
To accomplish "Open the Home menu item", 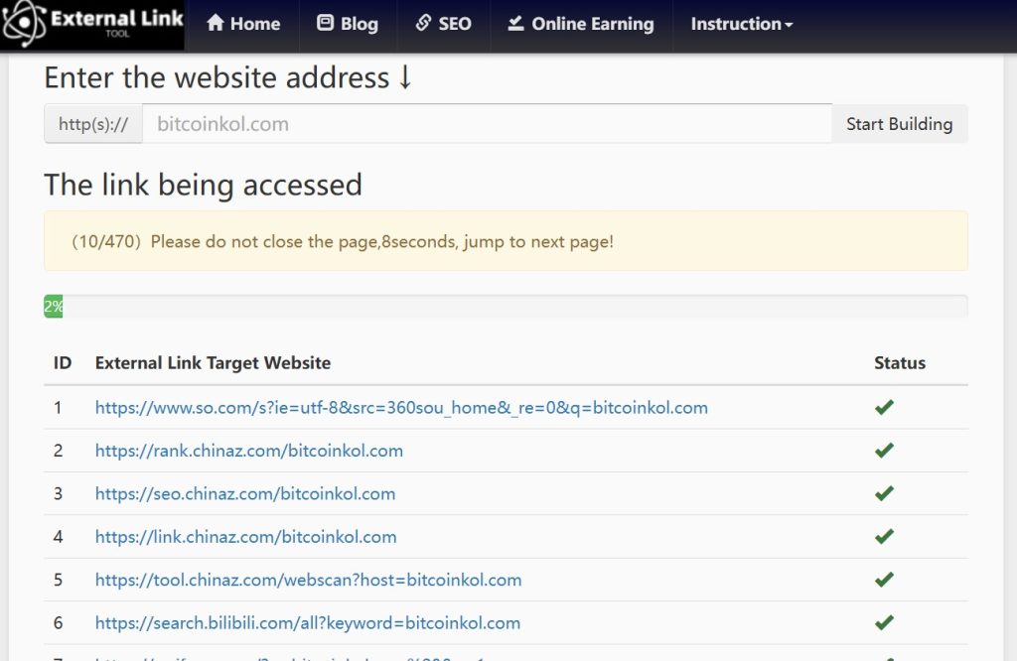I will [x=243, y=24].
